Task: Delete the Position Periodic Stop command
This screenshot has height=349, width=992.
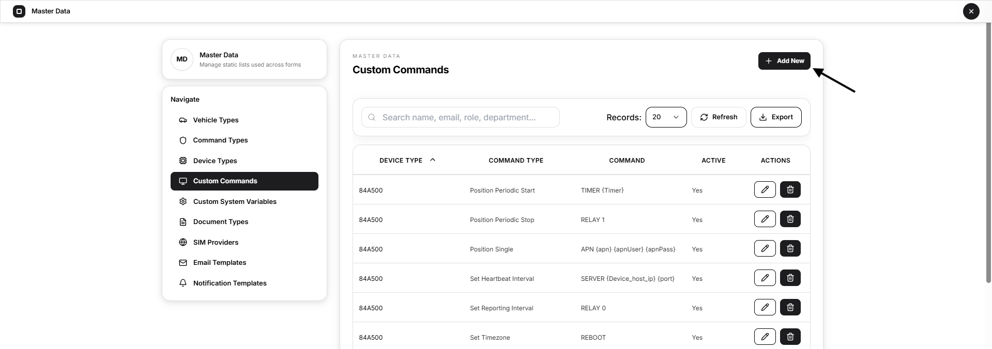Action: (790, 219)
